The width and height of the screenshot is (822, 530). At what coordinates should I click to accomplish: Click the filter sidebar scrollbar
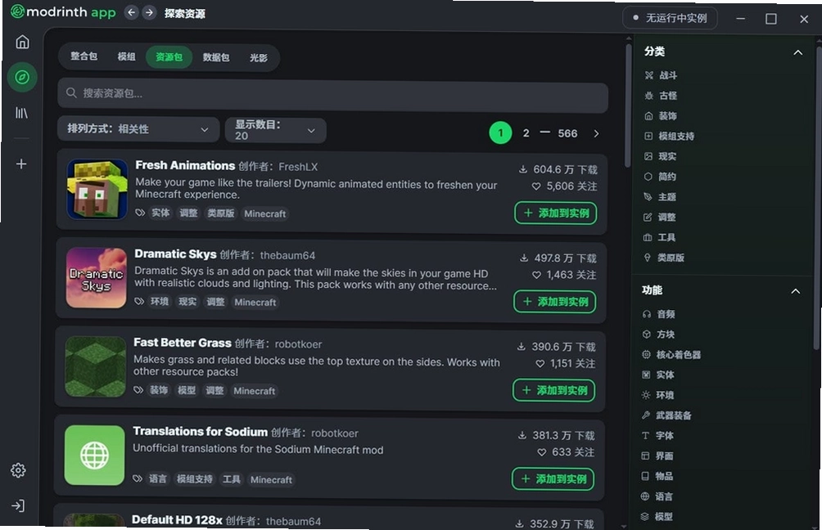coord(818,199)
